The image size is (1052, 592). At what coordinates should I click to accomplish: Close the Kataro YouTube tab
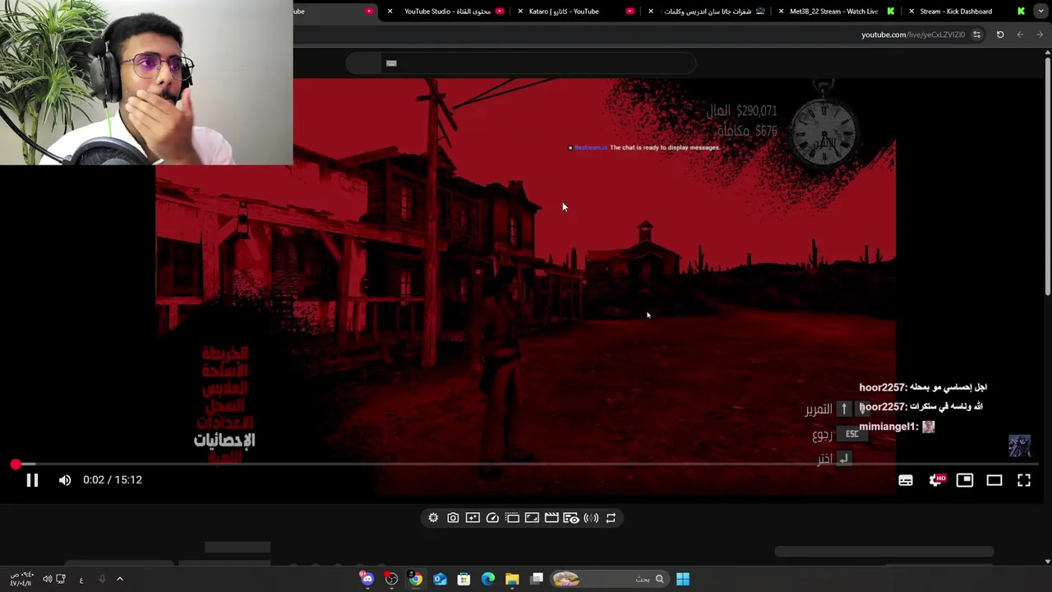(520, 12)
